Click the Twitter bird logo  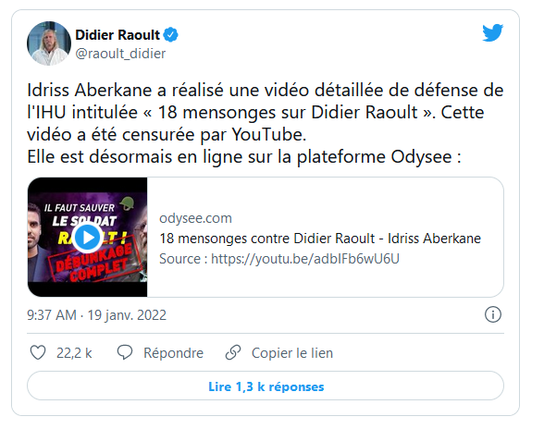pyautogui.click(x=492, y=33)
